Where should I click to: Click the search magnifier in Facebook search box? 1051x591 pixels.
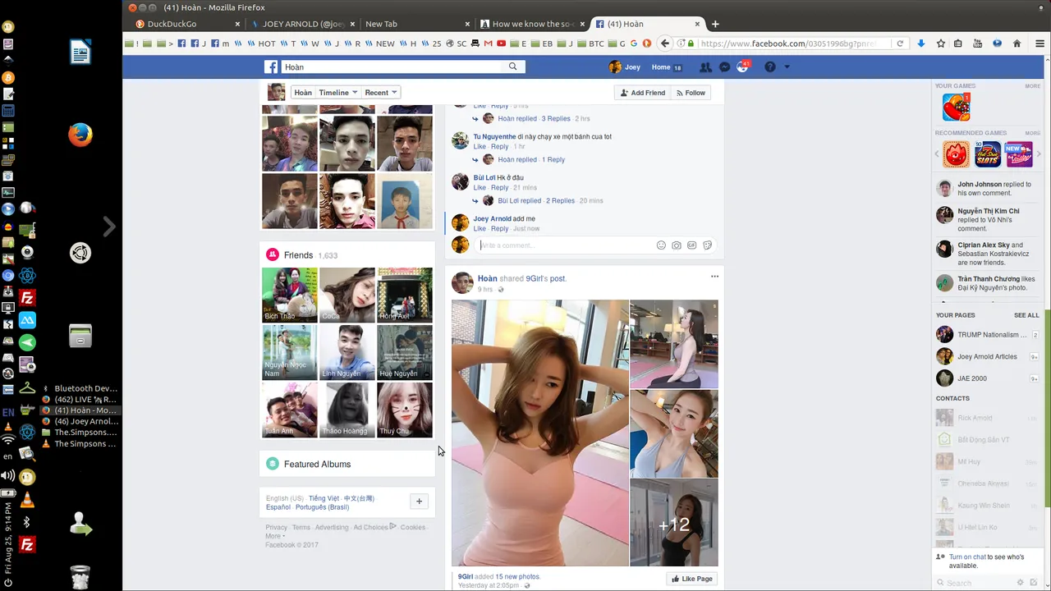click(513, 66)
